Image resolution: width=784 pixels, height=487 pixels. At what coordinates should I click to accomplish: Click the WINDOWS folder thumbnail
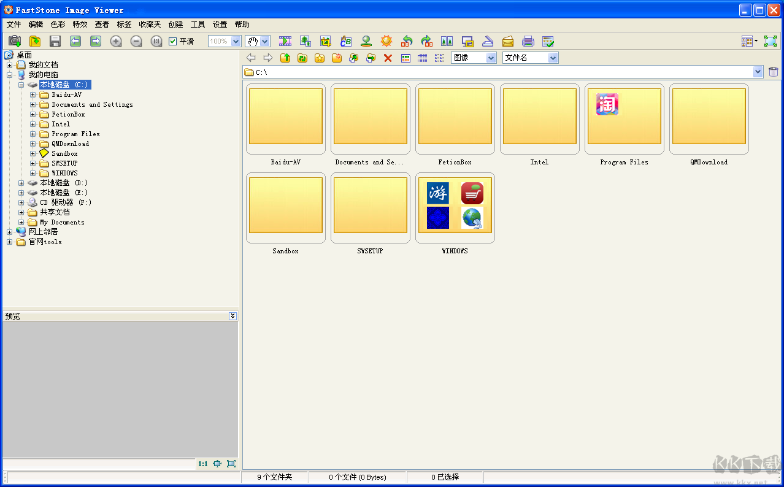pos(455,209)
